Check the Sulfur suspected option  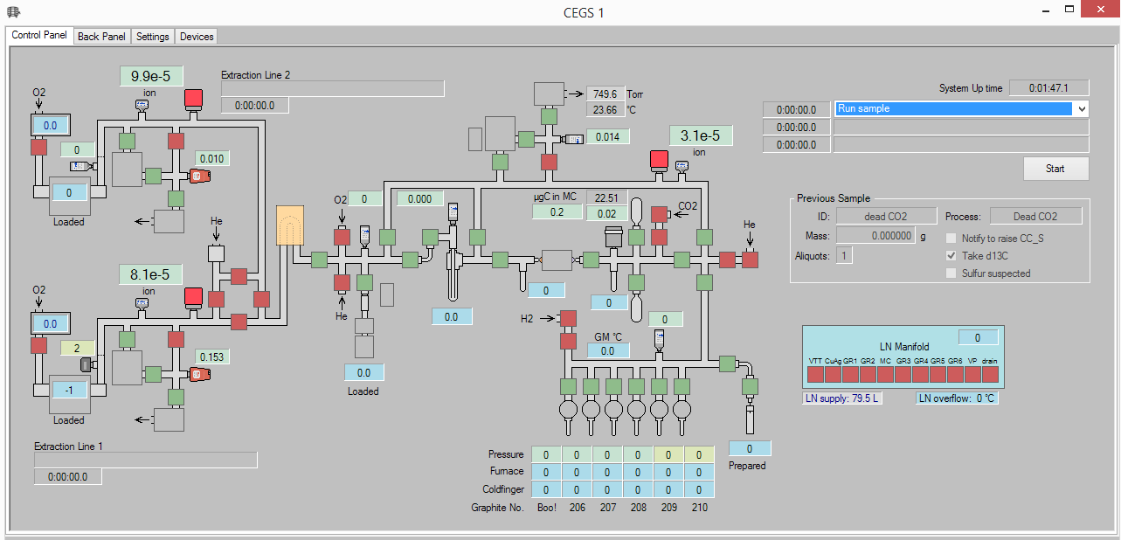click(x=951, y=273)
